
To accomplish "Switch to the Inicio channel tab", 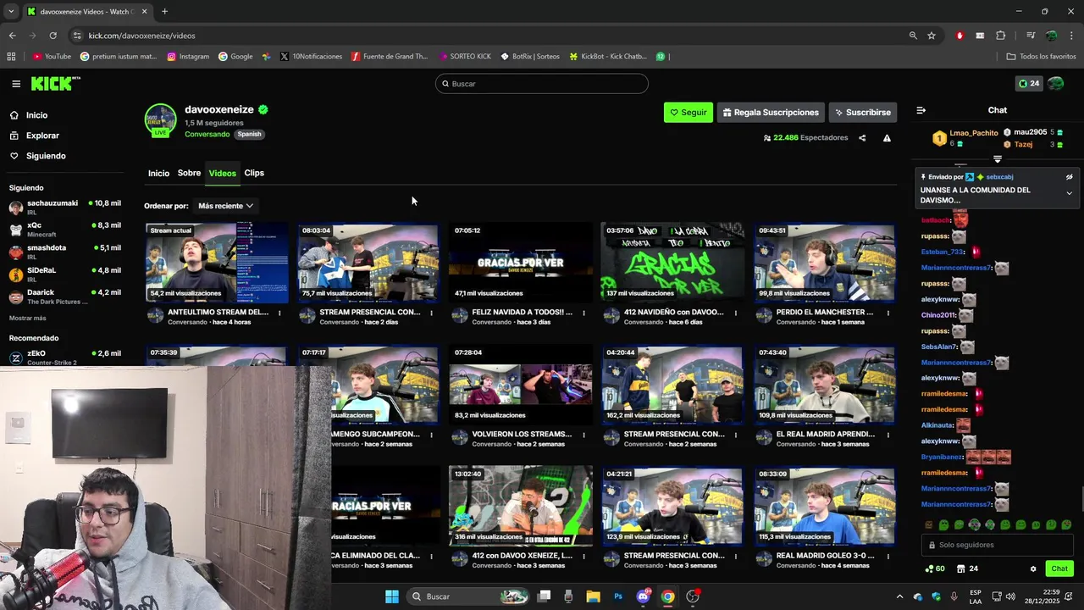I will click(158, 173).
